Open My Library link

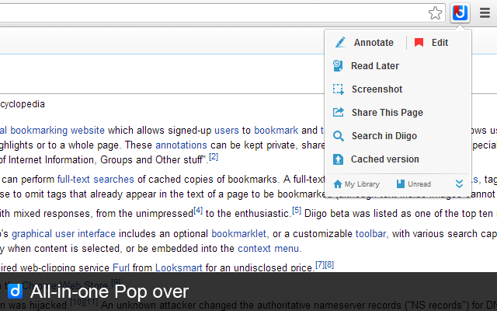pos(362,184)
